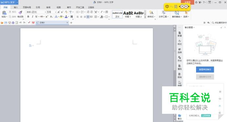This screenshot has width=227, height=122.
Task: Toggle Underline formatting
Action: (36, 17)
